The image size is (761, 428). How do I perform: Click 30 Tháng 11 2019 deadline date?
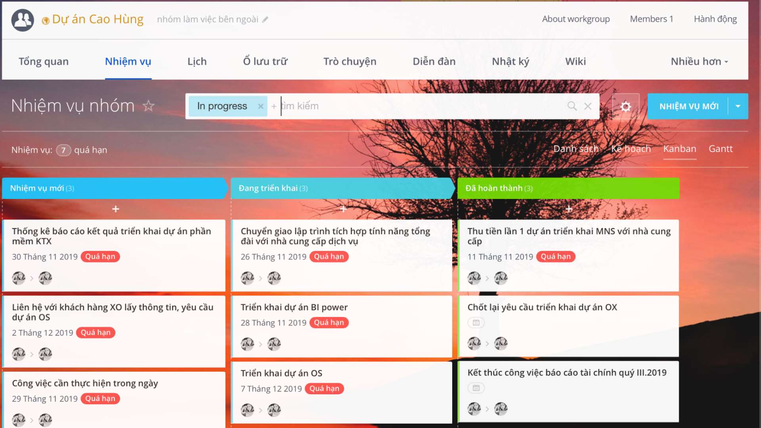click(x=45, y=257)
